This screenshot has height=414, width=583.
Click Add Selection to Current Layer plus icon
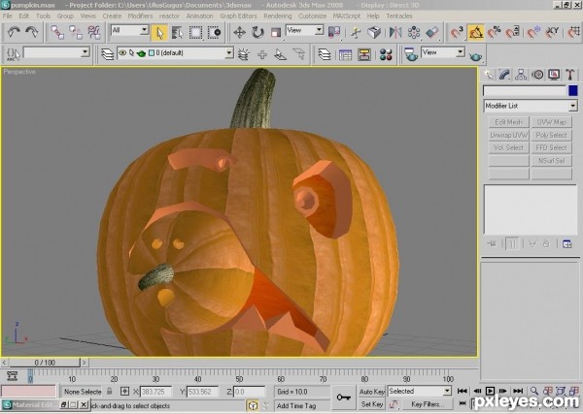click(262, 54)
